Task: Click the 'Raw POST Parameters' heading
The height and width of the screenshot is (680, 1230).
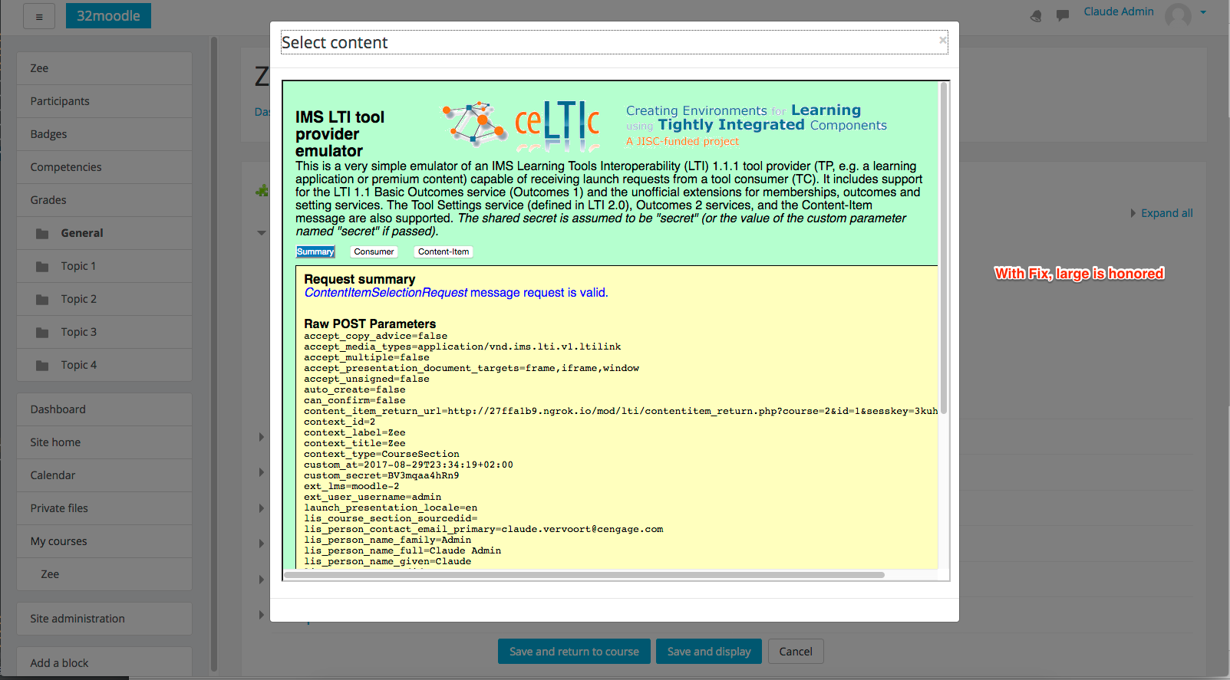Action: (370, 324)
